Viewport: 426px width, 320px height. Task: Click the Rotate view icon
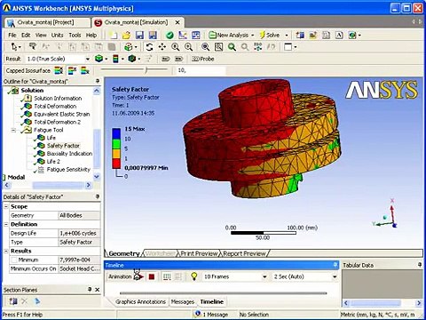click(x=149, y=47)
